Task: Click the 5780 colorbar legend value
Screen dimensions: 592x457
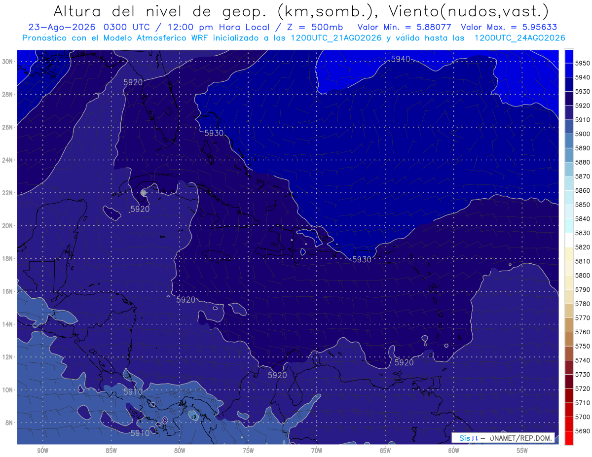Action: 583,304
